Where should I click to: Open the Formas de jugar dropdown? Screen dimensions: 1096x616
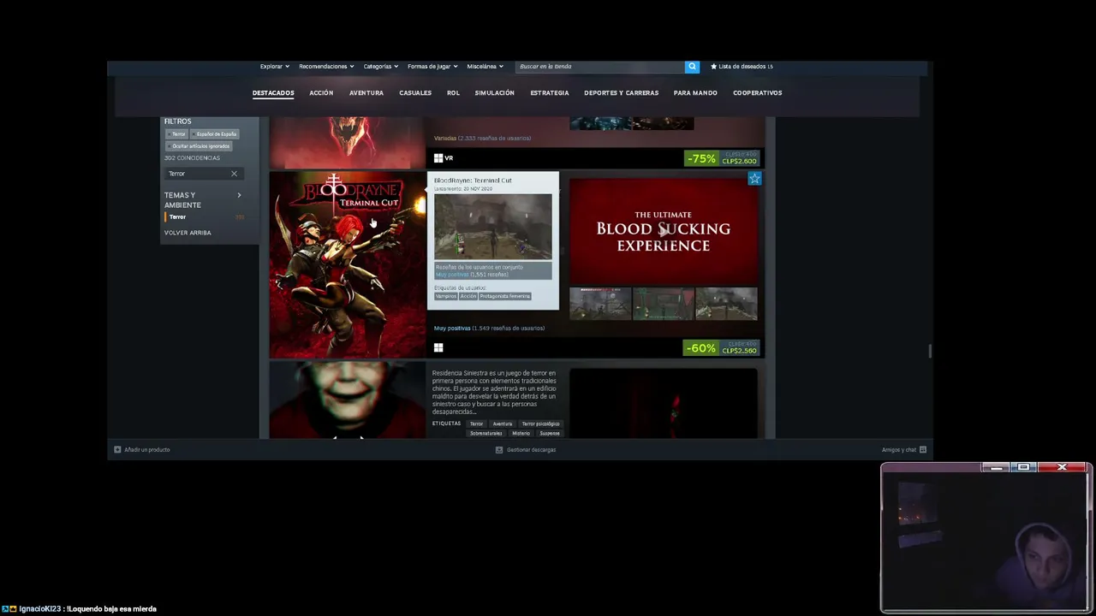432,67
